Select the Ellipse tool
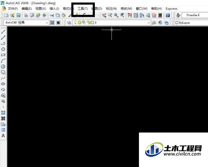 (3, 84)
